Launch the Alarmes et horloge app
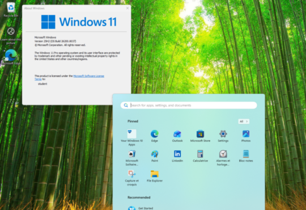306x210 pixels. 223,158
